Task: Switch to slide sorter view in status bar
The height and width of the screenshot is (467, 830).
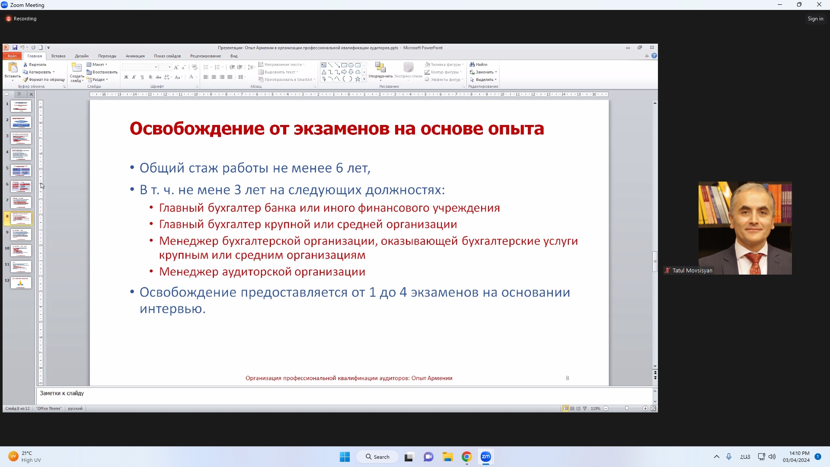Action: 572,409
